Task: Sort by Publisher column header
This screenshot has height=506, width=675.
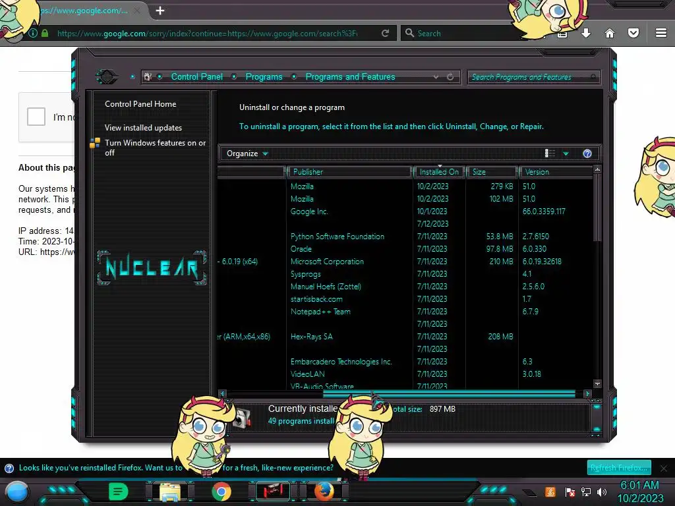Action: pyautogui.click(x=349, y=172)
